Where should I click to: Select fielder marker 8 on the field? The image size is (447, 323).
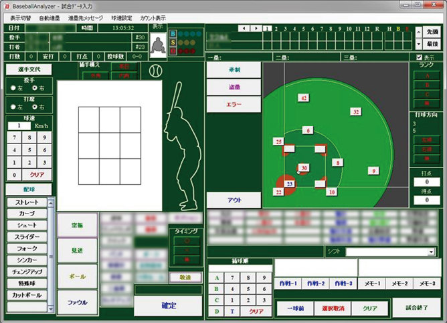tap(337, 163)
